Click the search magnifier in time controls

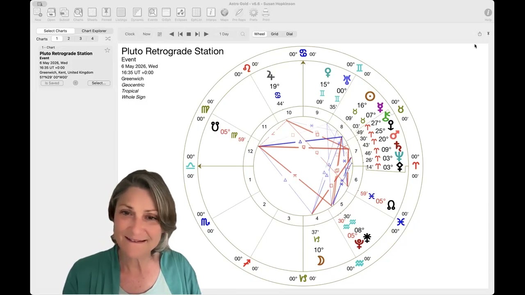pos(243,34)
